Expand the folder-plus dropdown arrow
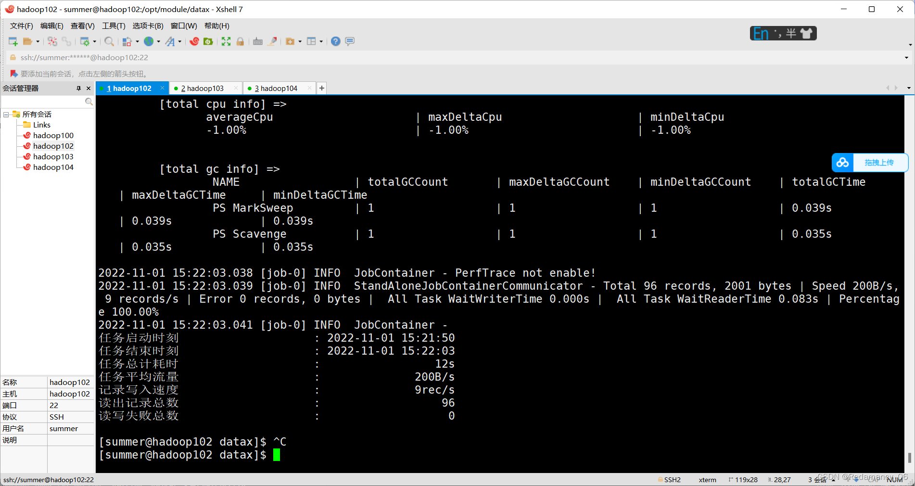This screenshot has height=486, width=915. (x=300, y=41)
